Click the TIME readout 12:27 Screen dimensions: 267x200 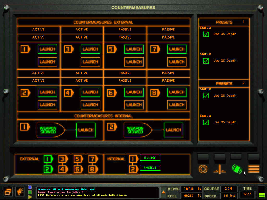click(x=247, y=194)
